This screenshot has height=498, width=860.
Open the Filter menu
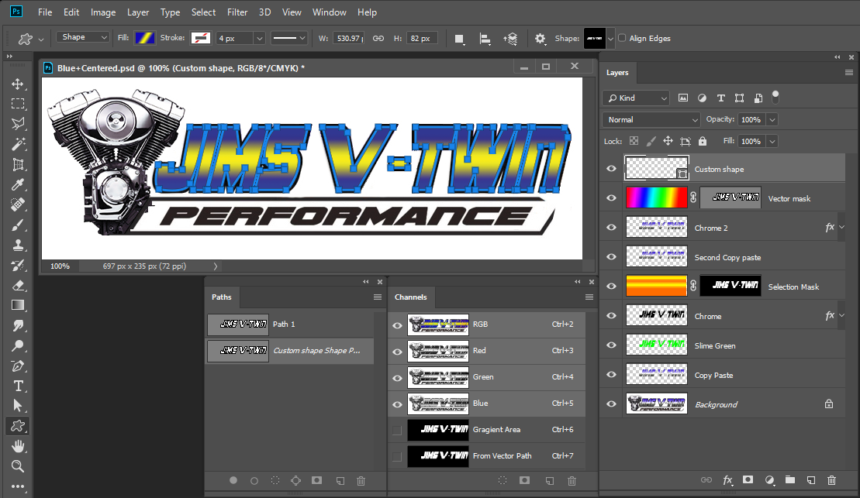click(x=237, y=12)
